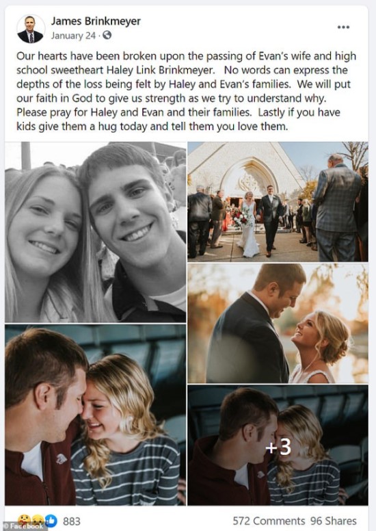Click the care hug reaction emoji
The width and height of the screenshot is (376, 531).
[25, 520]
